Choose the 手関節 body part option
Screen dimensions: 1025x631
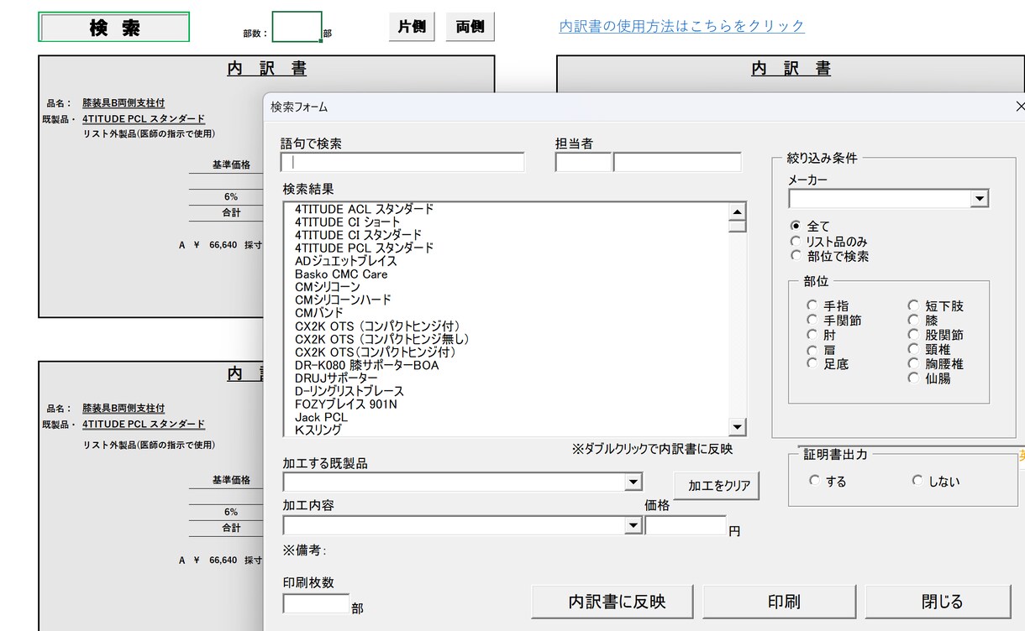(812, 320)
